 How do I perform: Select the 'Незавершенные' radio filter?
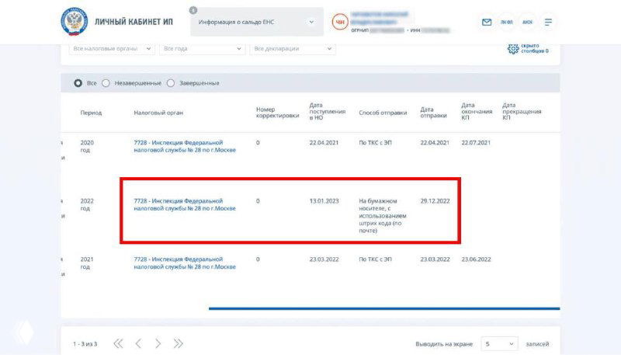point(106,83)
